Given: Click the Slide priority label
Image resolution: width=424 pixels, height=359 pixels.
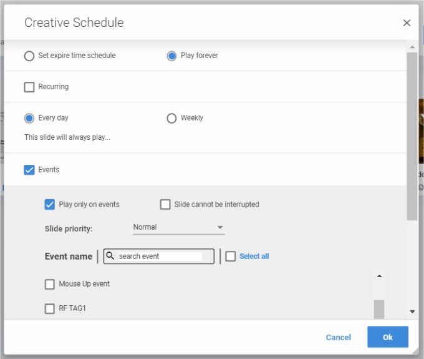Looking at the screenshot, I should 69,229.
